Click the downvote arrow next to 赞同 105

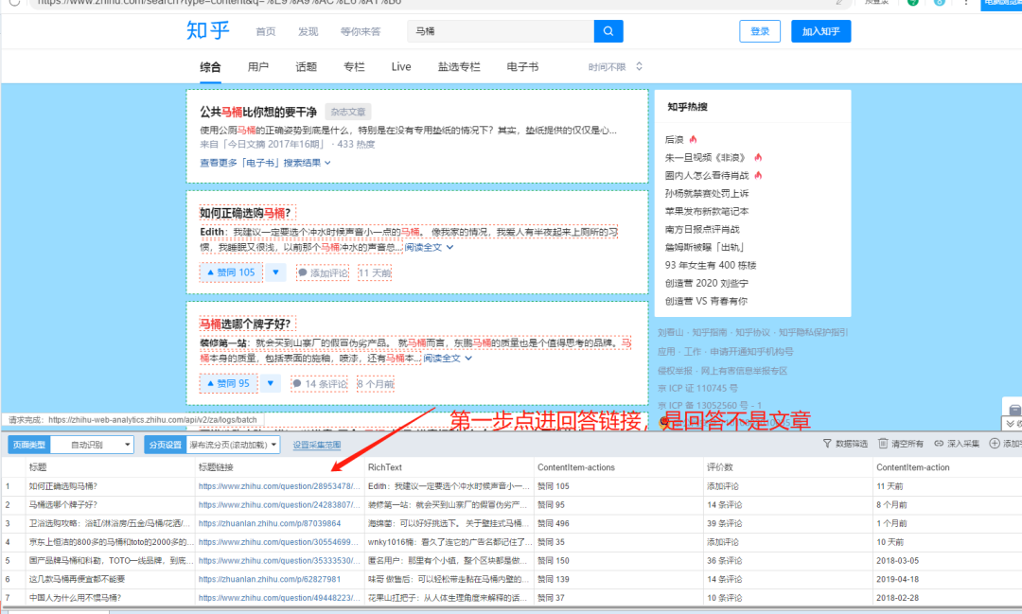pos(275,272)
